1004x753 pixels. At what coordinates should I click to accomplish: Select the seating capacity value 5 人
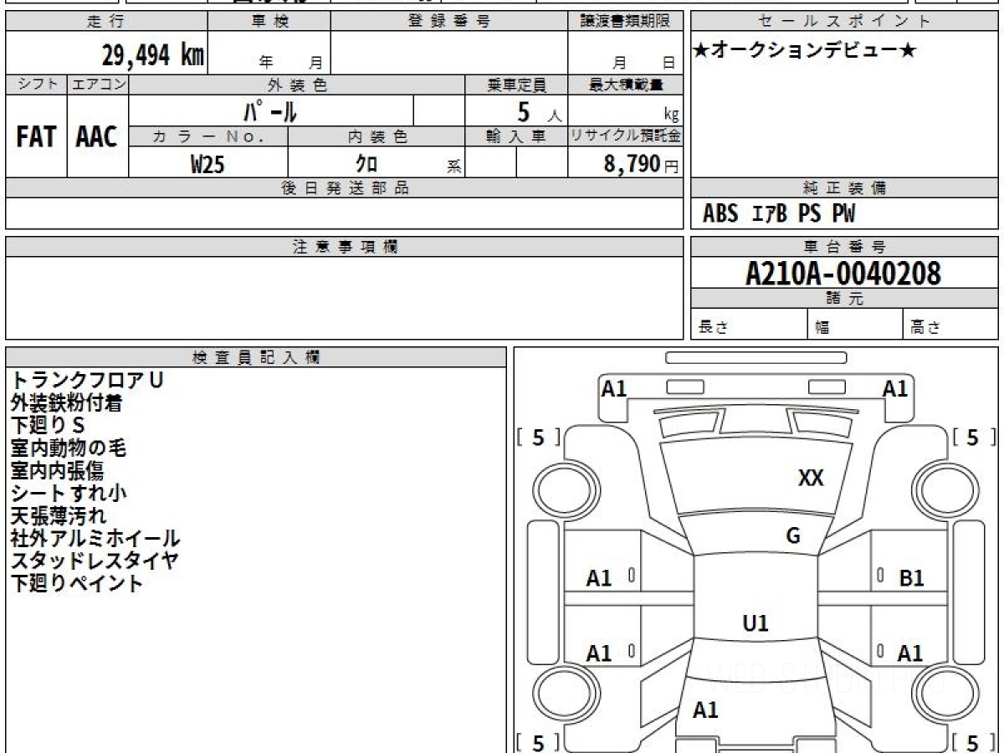(x=538, y=112)
